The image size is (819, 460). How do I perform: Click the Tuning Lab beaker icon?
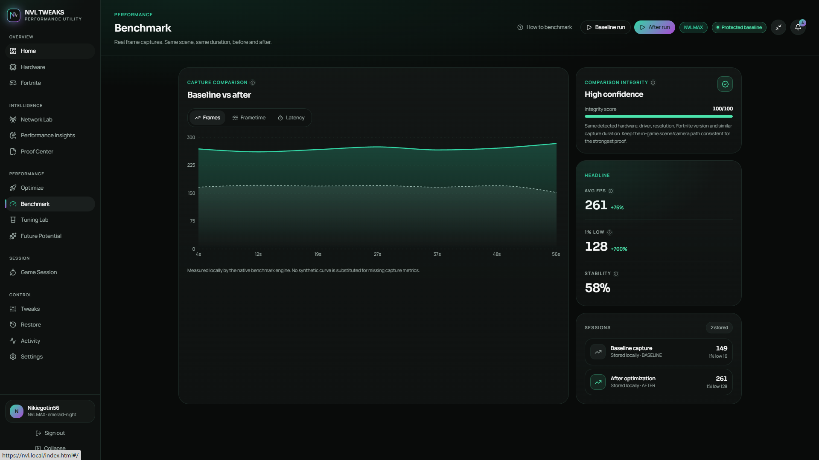point(13,220)
